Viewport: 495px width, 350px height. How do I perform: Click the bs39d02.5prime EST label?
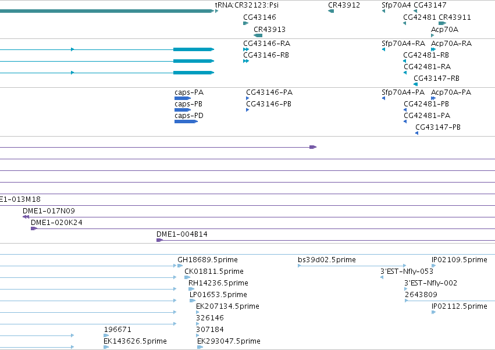pos(327,260)
